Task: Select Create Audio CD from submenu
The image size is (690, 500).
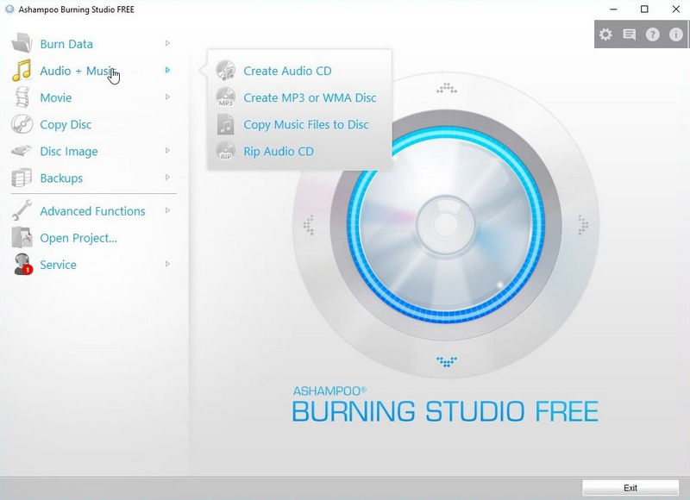Action: 287,71
